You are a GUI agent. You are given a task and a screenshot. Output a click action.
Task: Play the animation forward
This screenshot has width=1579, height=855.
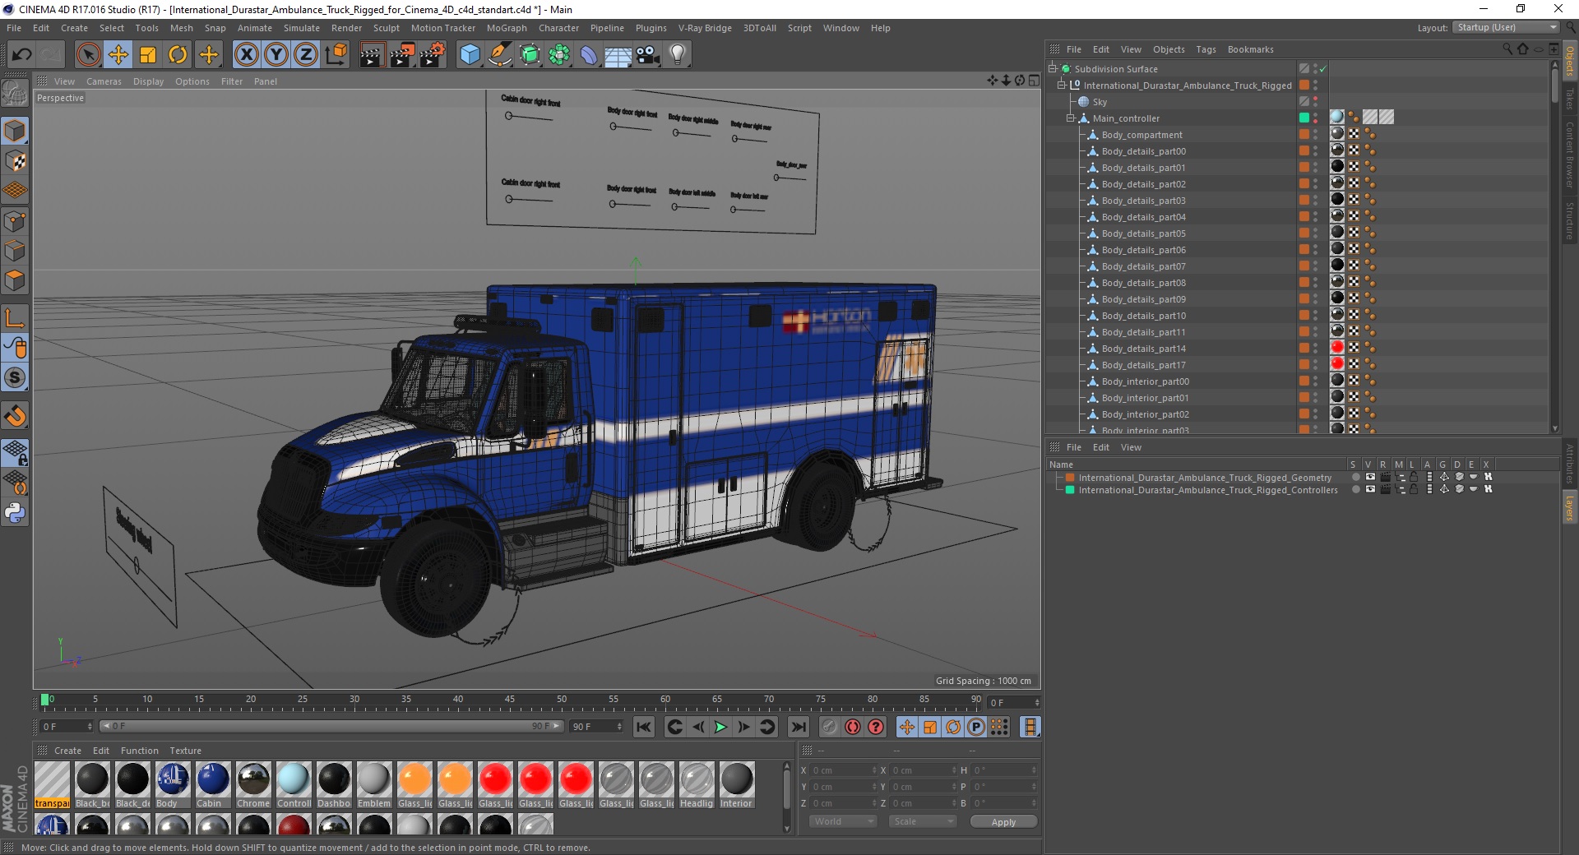(720, 727)
